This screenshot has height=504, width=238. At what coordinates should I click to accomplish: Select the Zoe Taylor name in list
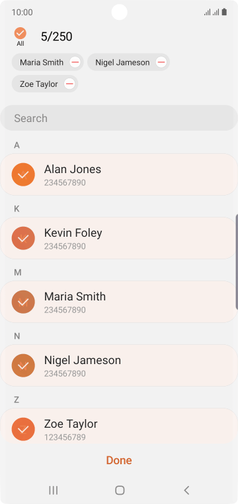click(71, 424)
